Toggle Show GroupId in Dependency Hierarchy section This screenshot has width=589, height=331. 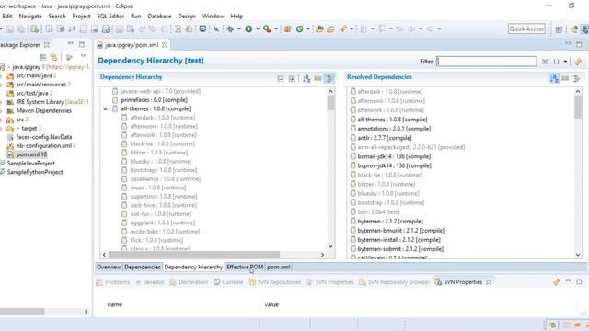click(318, 79)
